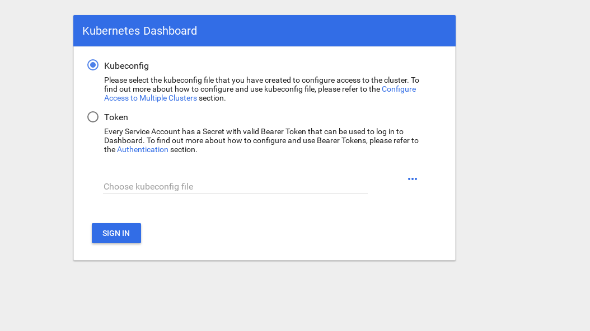Click gray background left of login card

point(36,140)
